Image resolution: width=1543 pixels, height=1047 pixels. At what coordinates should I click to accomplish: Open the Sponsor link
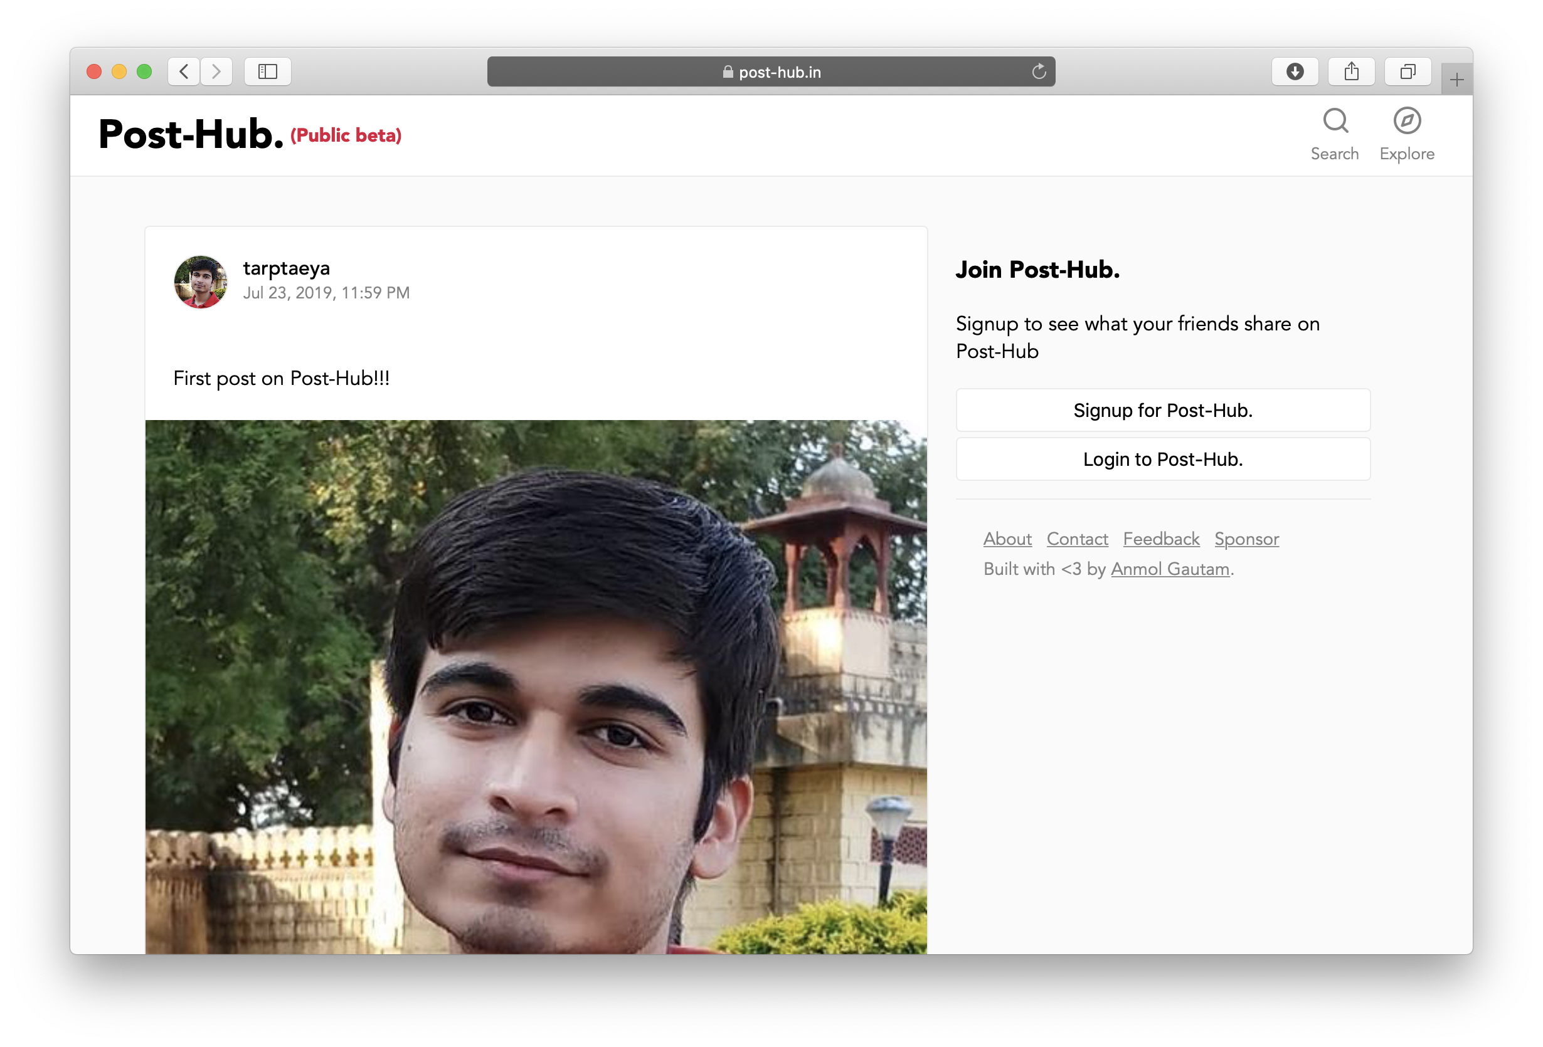coord(1246,539)
